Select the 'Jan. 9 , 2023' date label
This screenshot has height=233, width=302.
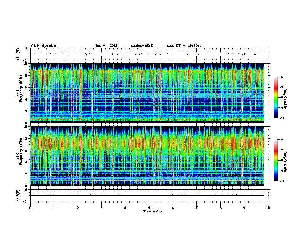click(106, 46)
